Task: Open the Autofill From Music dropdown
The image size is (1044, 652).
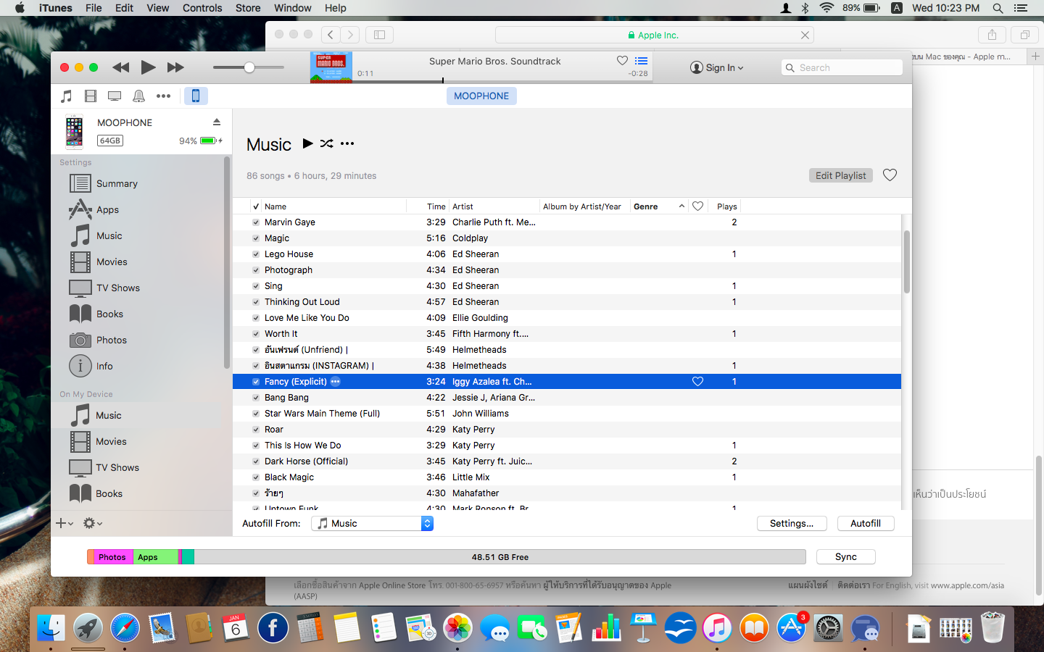Action: point(372,523)
